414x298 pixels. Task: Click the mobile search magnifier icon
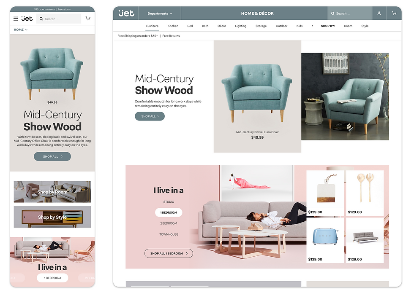41,19
